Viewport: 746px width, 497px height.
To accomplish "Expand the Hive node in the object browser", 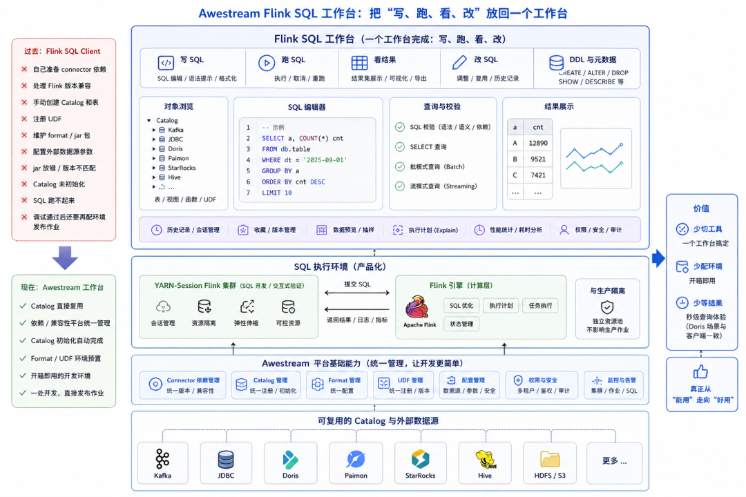I will point(153,177).
